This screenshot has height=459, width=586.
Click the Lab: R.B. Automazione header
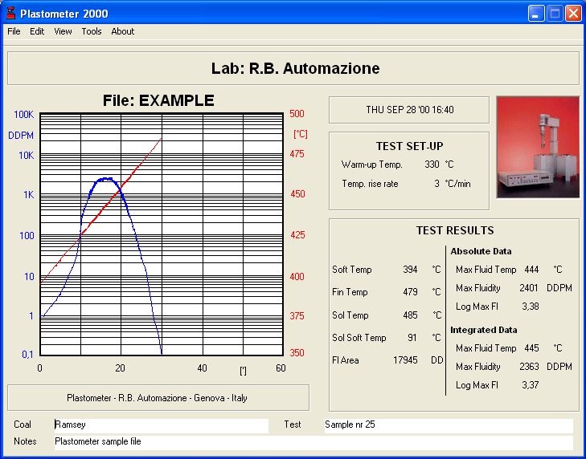[x=295, y=68]
